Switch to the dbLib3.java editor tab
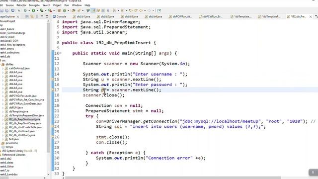 click(x=130, y=16)
